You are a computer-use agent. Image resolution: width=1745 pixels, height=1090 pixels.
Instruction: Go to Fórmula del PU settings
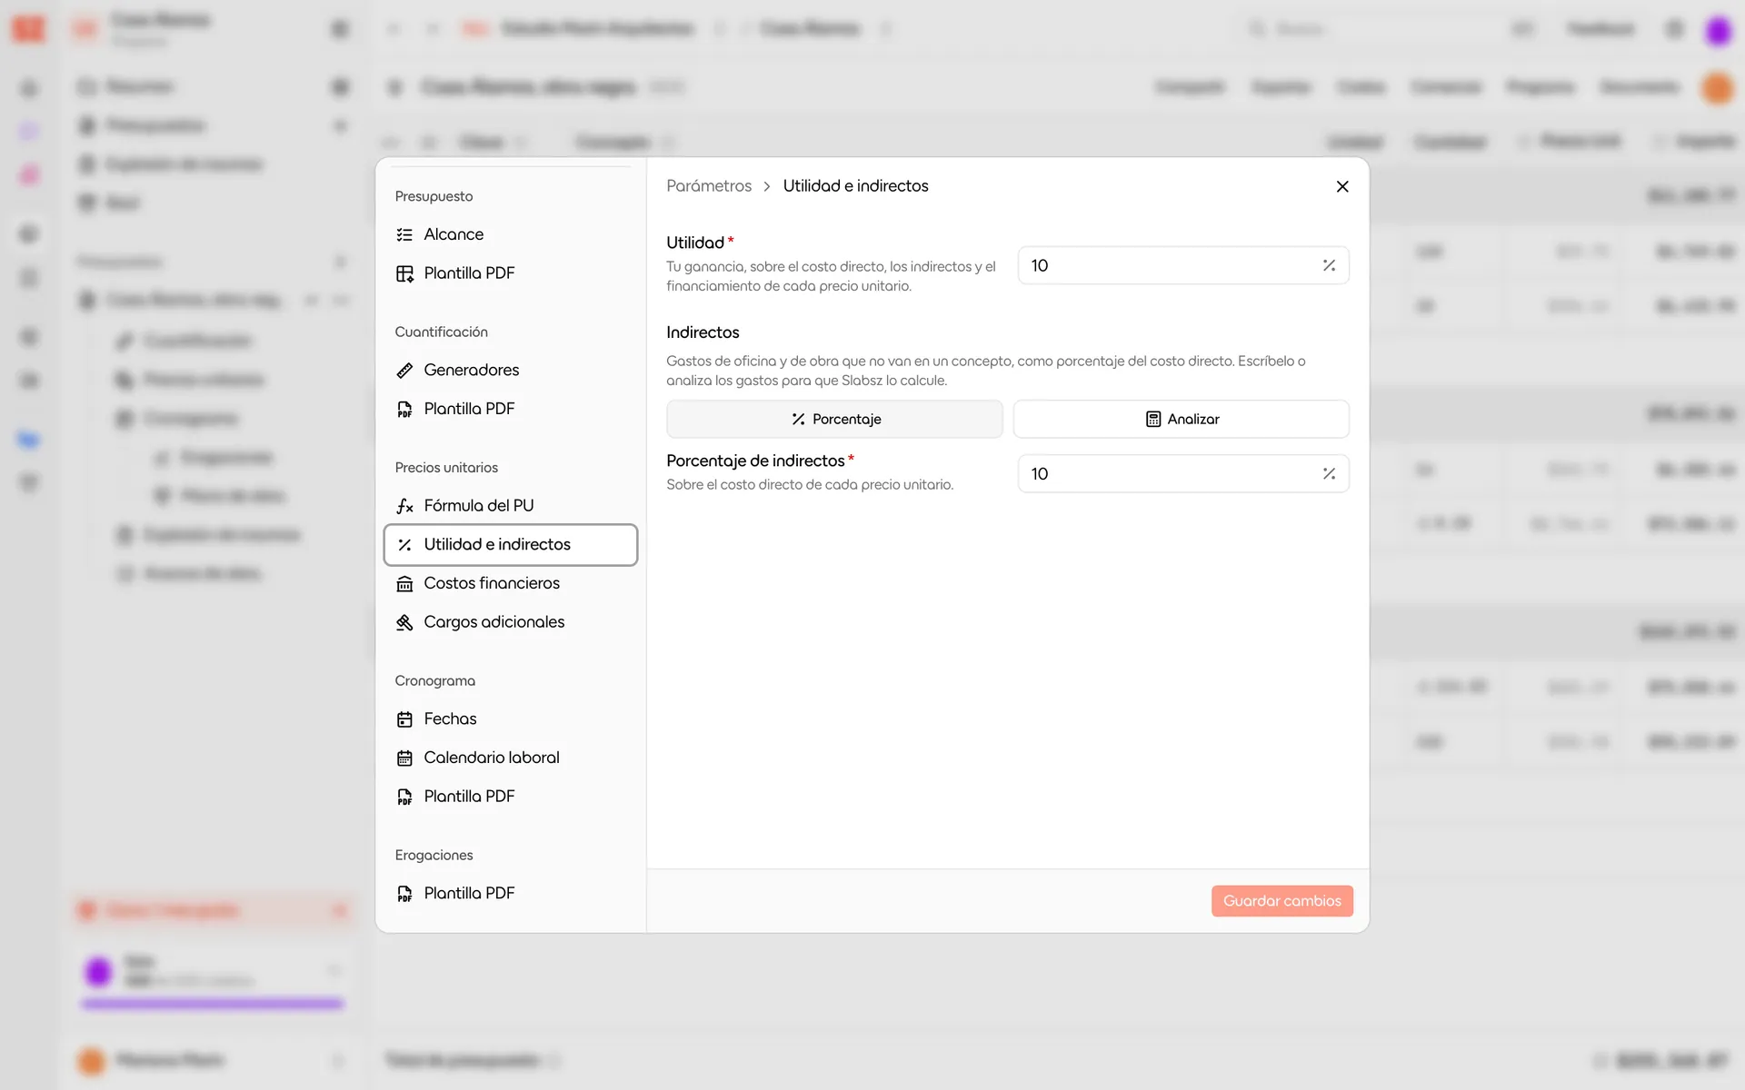[x=510, y=506]
